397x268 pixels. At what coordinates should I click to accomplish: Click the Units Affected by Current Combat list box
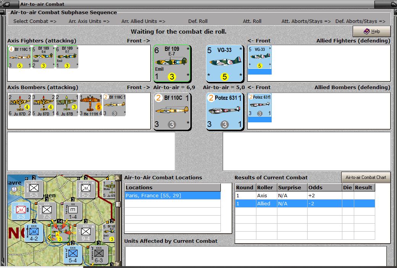tap(256, 256)
